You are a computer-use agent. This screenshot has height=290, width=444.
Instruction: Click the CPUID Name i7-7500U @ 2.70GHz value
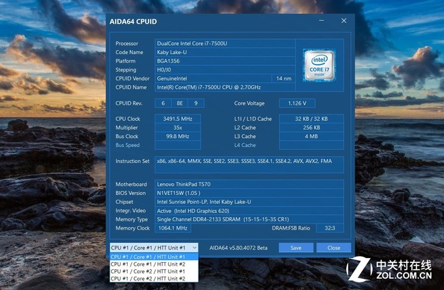225,87
